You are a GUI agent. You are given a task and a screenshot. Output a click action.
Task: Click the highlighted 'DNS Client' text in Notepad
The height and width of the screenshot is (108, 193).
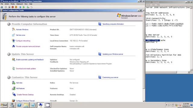point(153,40)
